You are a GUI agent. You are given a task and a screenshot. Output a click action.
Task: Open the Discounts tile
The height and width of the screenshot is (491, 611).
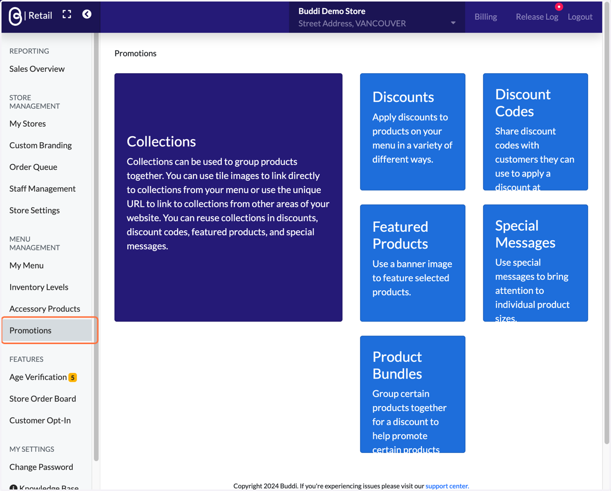[412, 132]
